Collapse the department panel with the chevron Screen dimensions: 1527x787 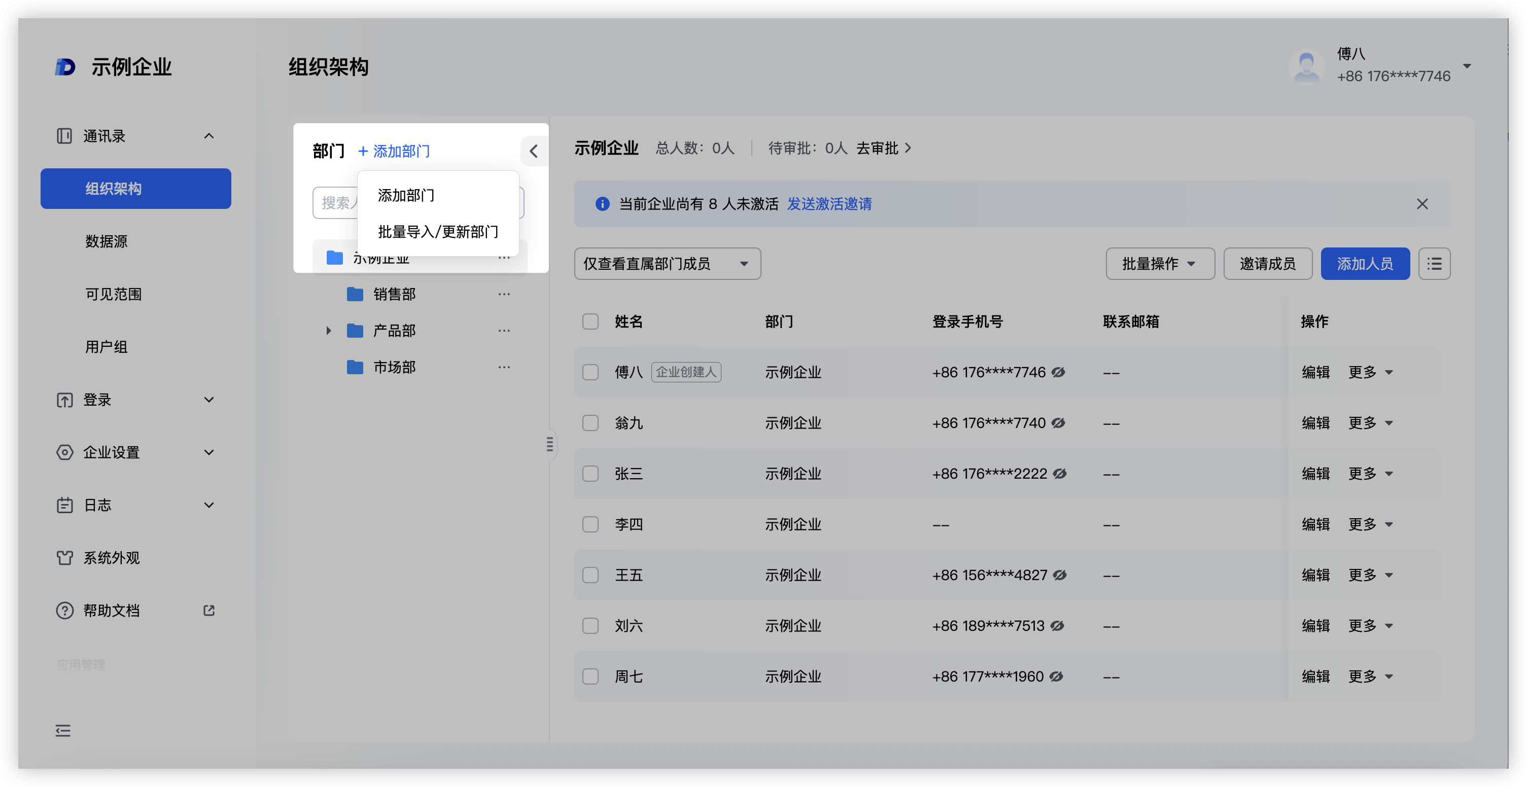(x=534, y=151)
